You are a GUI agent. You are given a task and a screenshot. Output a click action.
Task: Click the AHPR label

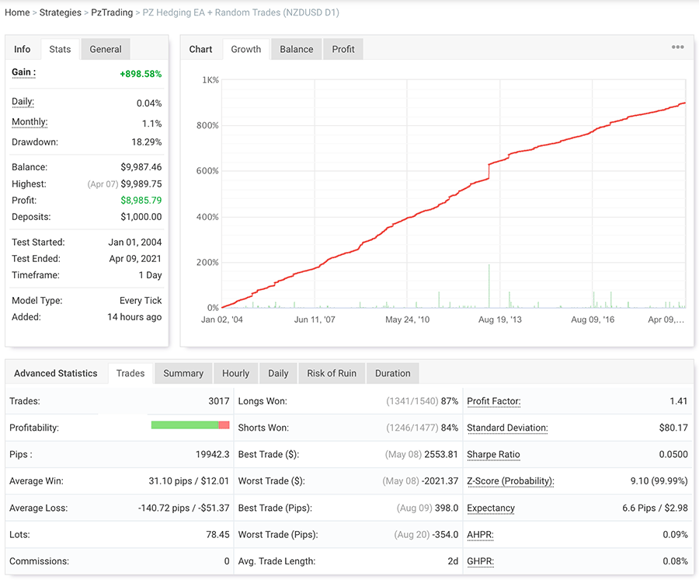(480, 534)
